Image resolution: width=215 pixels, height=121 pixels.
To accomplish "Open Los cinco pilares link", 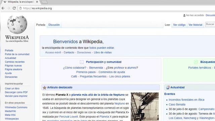I will (120, 77).
